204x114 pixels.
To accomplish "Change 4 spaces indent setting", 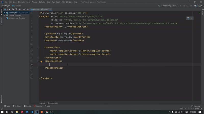I will click(196, 109).
